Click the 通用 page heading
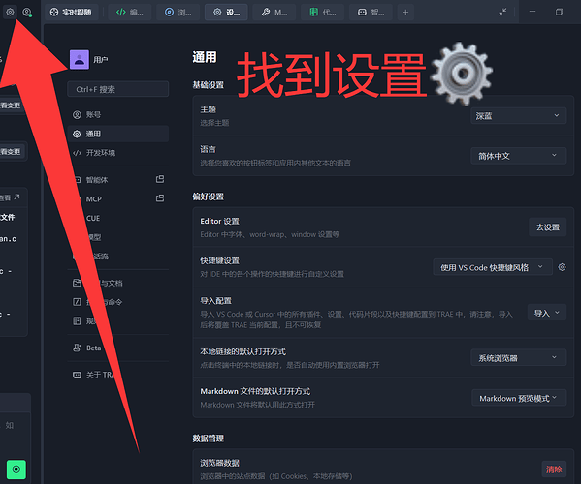The height and width of the screenshot is (484, 581). (x=204, y=57)
